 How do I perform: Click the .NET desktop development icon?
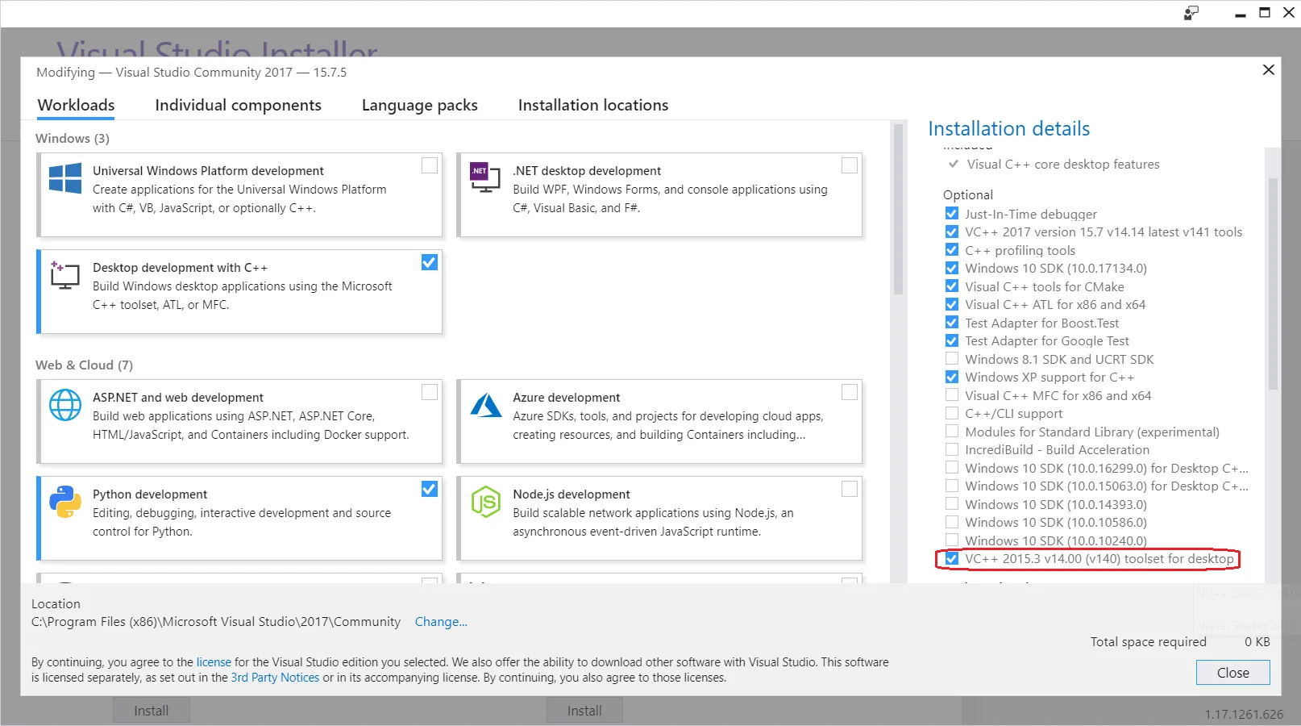pyautogui.click(x=485, y=177)
